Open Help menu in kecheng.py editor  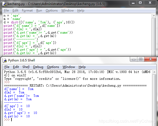coord(81,10)
